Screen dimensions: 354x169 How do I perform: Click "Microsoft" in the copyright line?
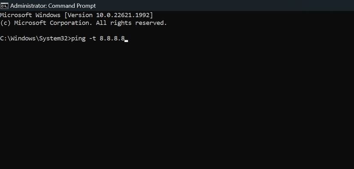tap(30, 23)
